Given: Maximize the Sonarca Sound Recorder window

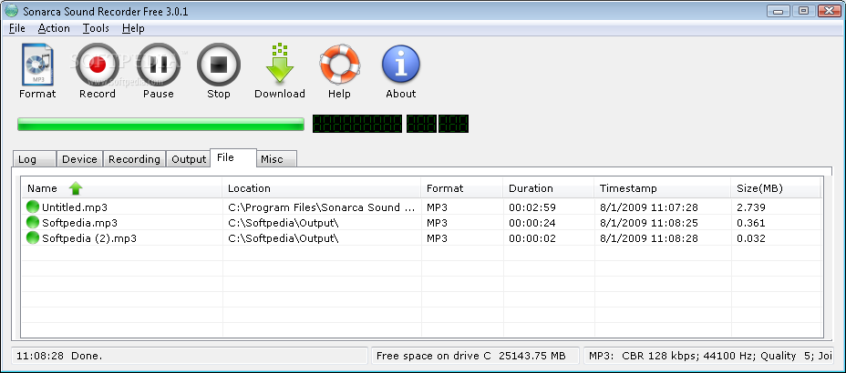Looking at the screenshot, I should 803,10.
